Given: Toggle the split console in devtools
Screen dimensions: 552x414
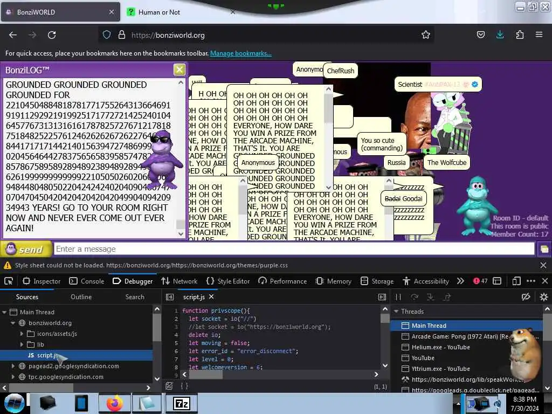Looking at the screenshot, I should (497, 281).
